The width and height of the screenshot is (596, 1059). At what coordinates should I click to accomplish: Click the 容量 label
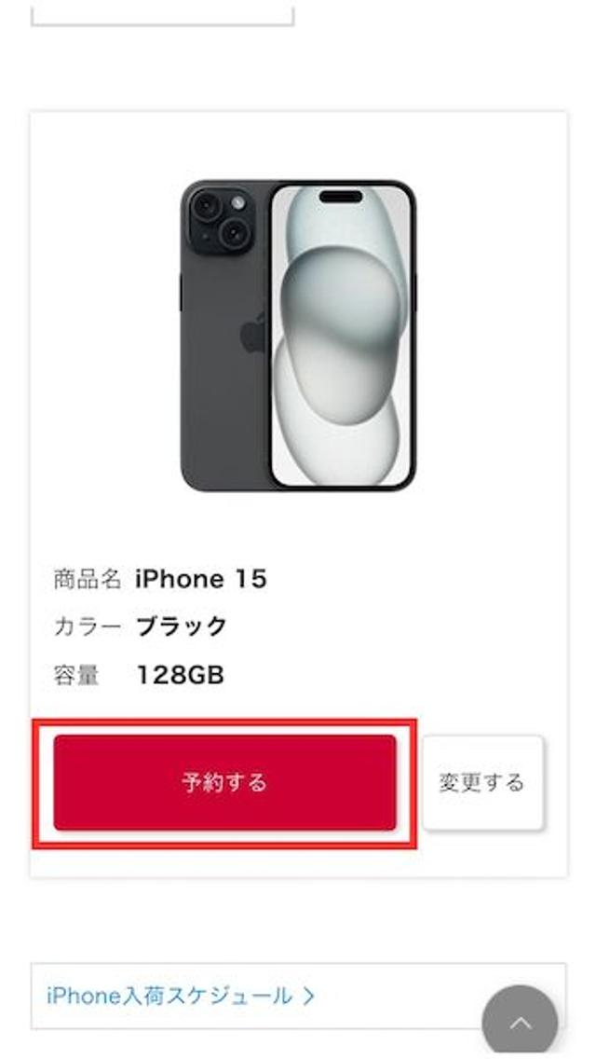pyautogui.click(x=76, y=675)
